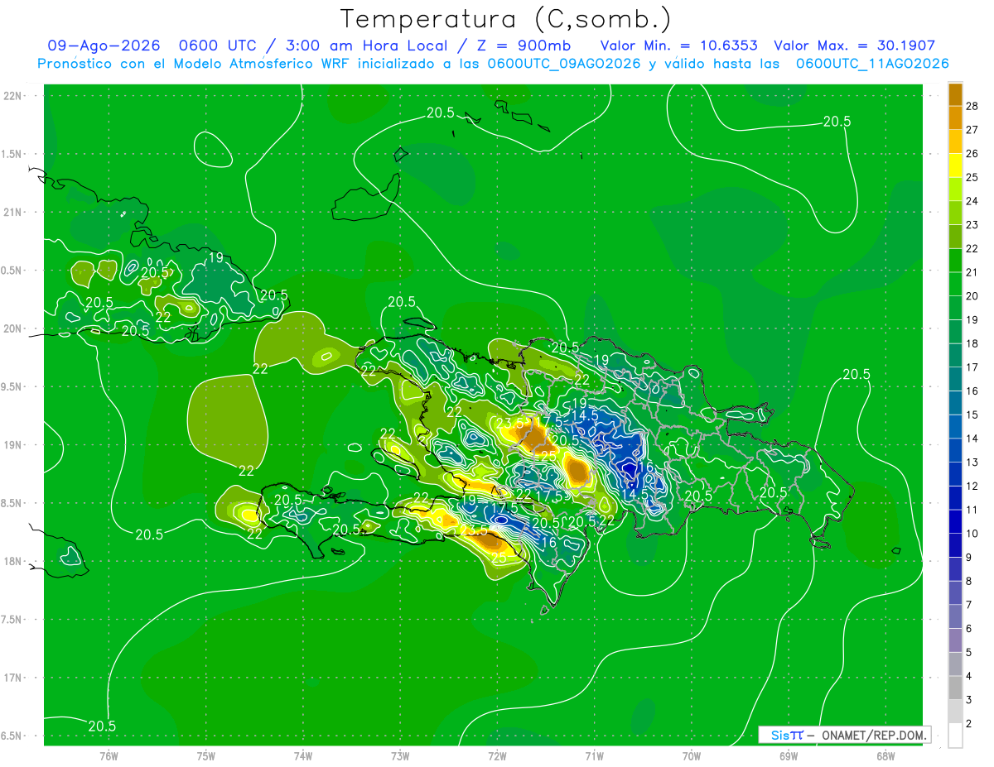Pick the deep blue swatch between 10 and 11

point(955,521)
